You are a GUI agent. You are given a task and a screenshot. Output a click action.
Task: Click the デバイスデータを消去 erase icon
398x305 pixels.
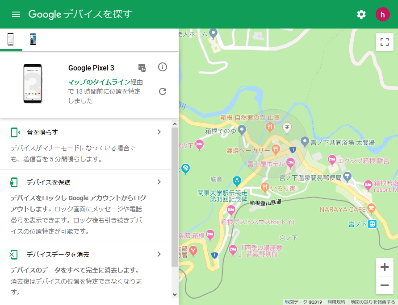pyautogui.click(x=15, y=254)
